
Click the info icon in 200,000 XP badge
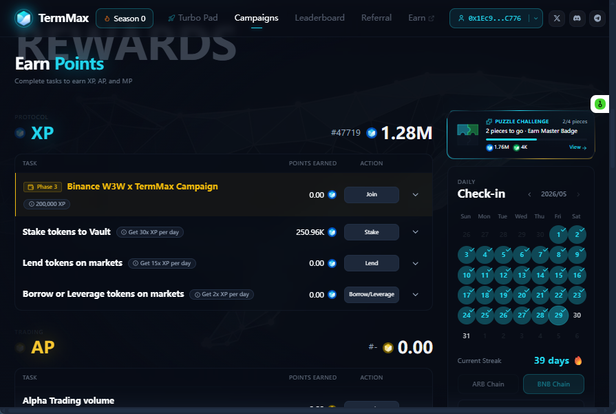point(32,204)
